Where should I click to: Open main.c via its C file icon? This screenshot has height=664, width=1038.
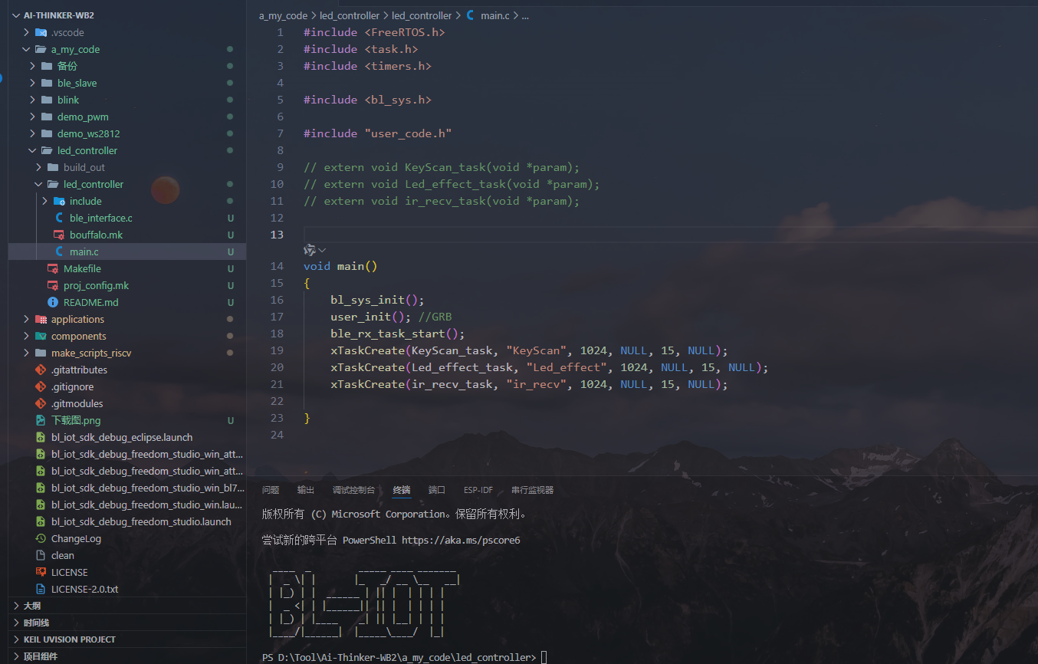[59, 251]
